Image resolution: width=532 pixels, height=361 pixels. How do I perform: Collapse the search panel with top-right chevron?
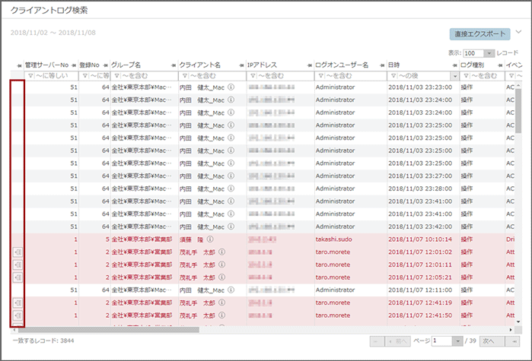click(x=519, y=33)
